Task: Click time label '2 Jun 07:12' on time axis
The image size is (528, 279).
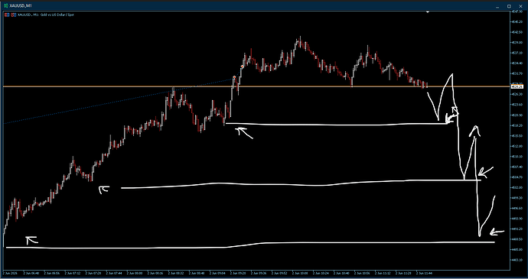Action: click(x=73, y=274)
